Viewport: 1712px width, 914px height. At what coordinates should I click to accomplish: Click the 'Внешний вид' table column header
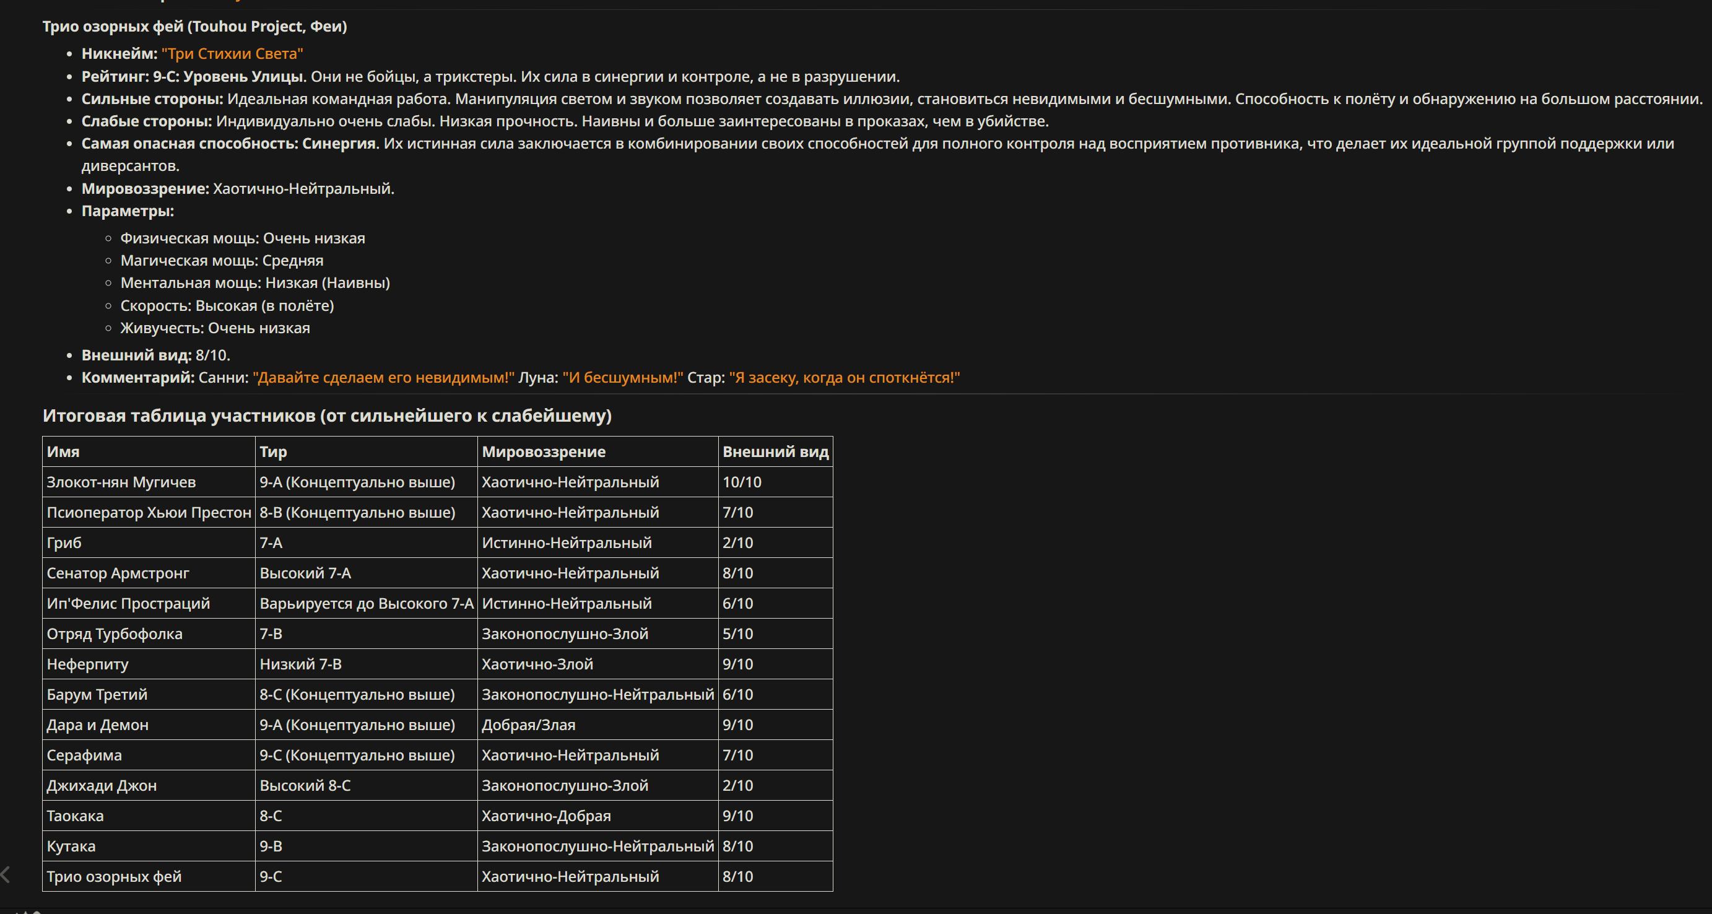point(776,452)
